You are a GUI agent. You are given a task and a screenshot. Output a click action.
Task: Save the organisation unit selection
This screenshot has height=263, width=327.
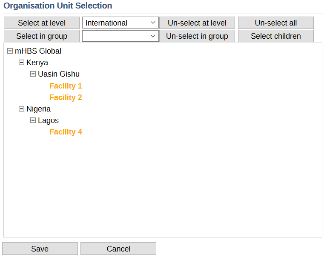[40, 249]
